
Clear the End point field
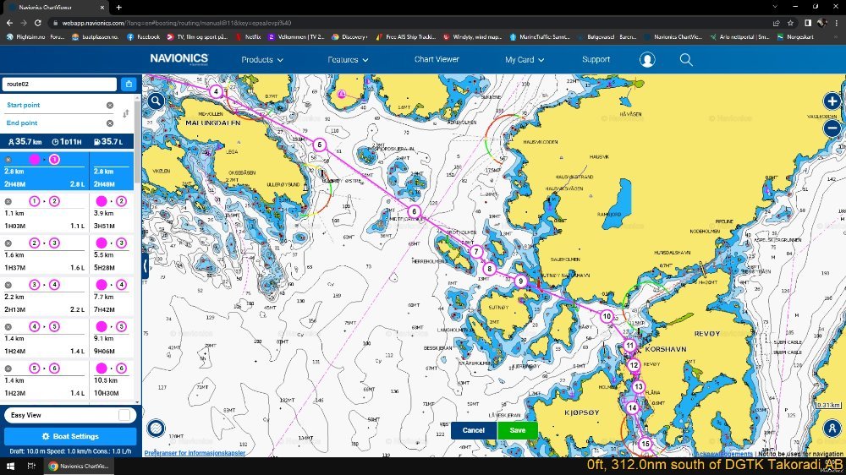click(x=109, y=123)
